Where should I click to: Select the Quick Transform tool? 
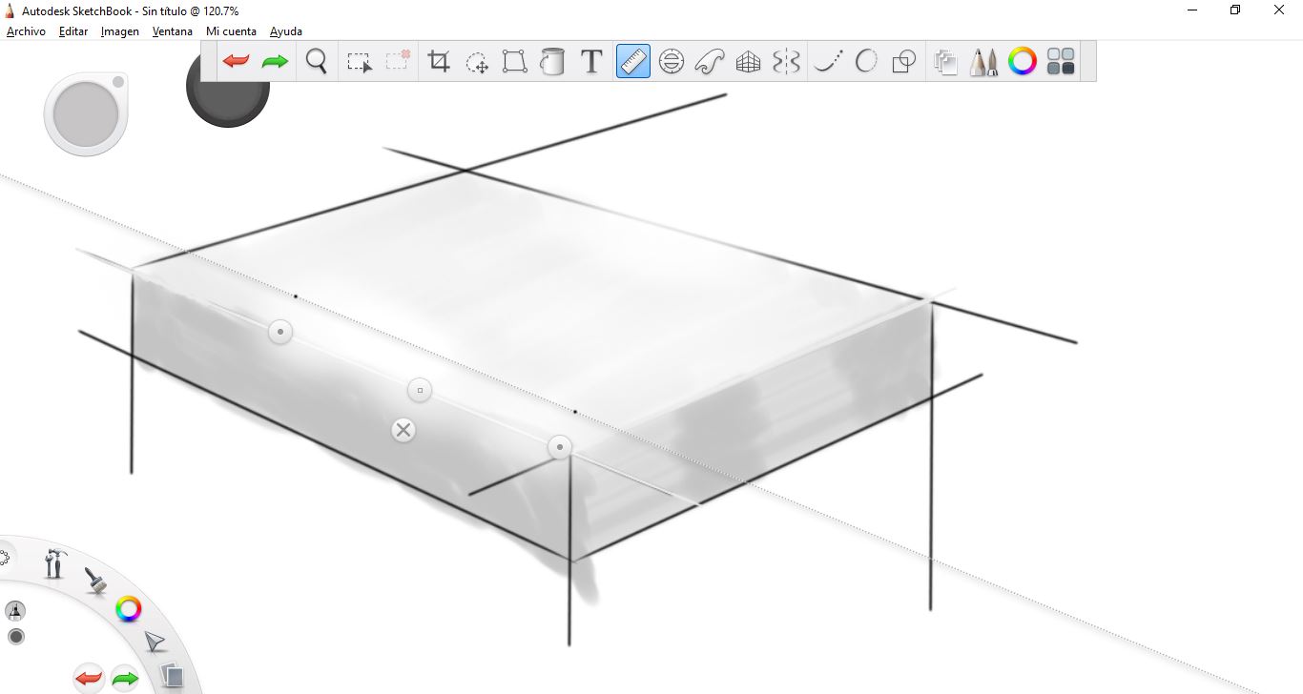(477, 62)
